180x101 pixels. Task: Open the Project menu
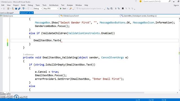click(16, 5)
